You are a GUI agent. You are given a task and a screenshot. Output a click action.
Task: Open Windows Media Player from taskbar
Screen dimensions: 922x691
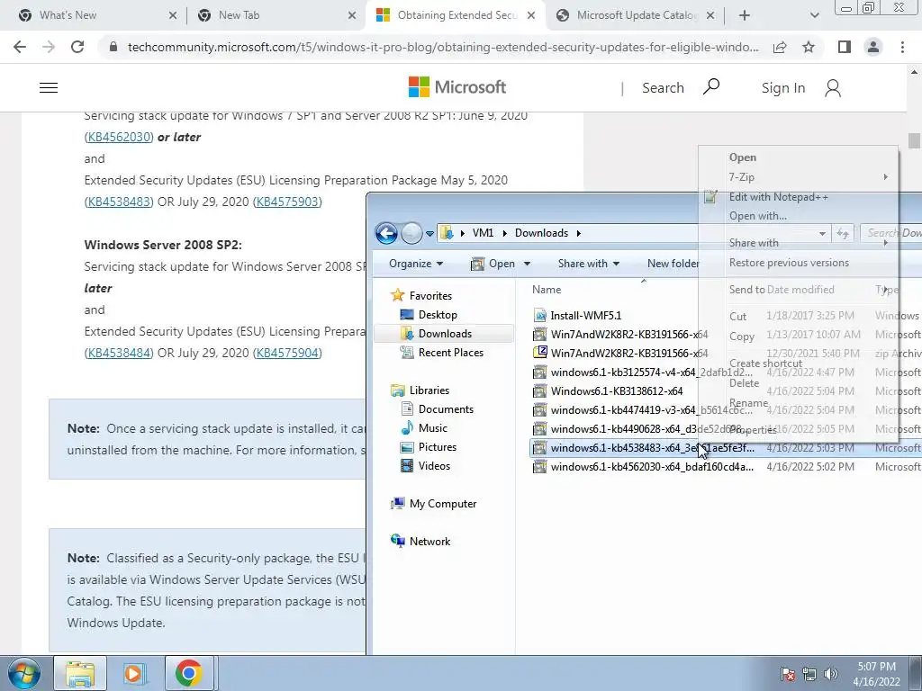click(134, 673)
